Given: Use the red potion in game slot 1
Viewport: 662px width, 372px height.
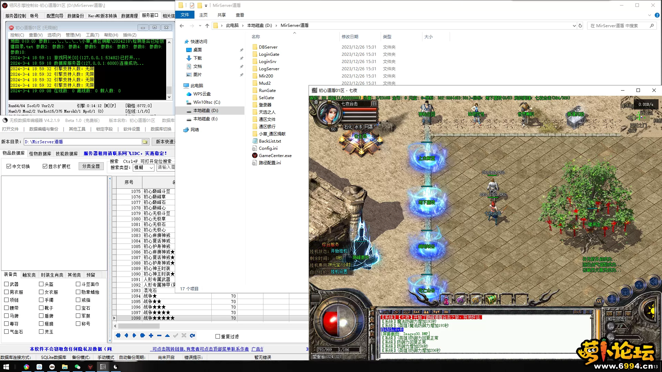Looking at the screenshot, I should tap(446, 300).
